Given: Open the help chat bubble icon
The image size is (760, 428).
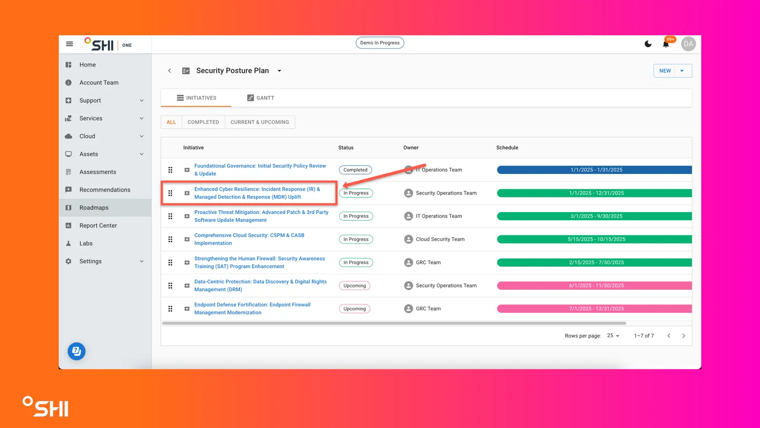Looking at the screenshot, I should click(x=76, y=351).
